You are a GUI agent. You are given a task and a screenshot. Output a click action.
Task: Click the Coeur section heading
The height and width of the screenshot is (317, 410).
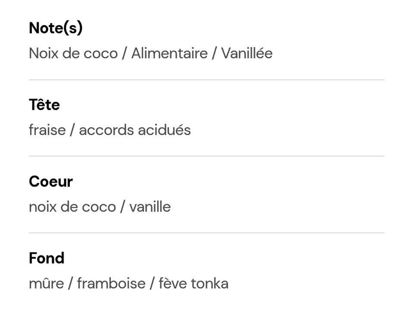[x=51, y=182]
